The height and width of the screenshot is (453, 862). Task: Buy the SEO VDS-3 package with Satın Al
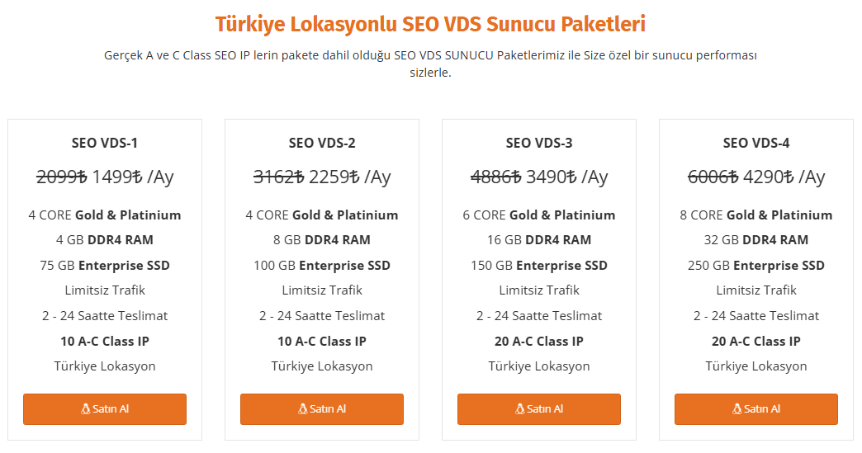(538, 409)
